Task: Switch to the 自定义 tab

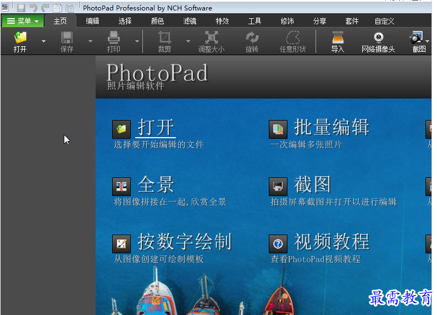Action: click(384, 21)
